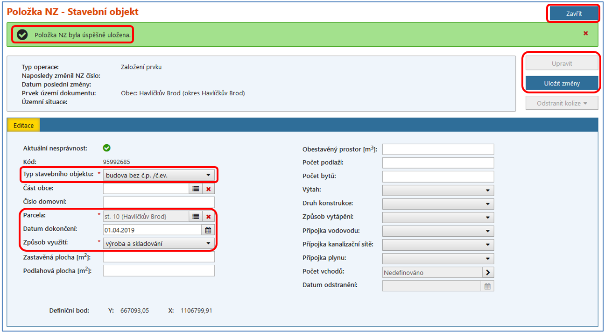
Task: Open calendar for Datum dokončení
Action: (x=208, y=230)
